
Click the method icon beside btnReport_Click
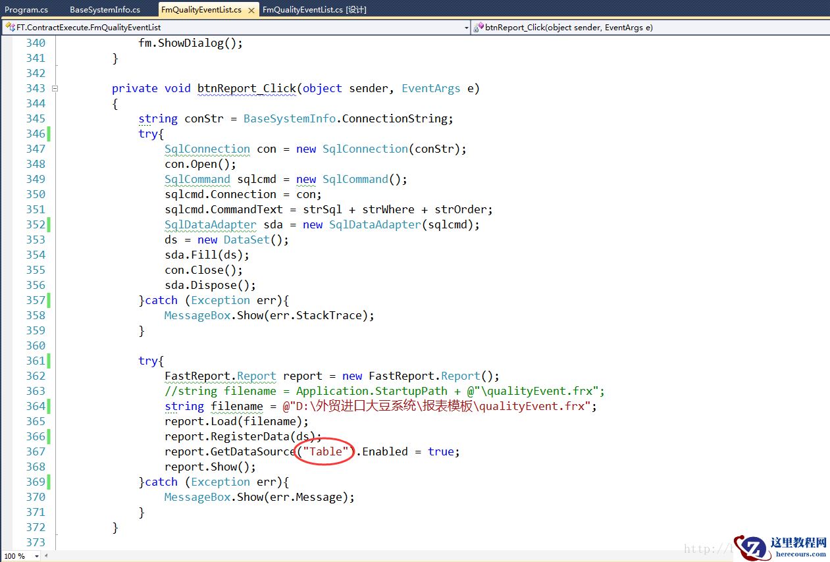coord(479,28)
